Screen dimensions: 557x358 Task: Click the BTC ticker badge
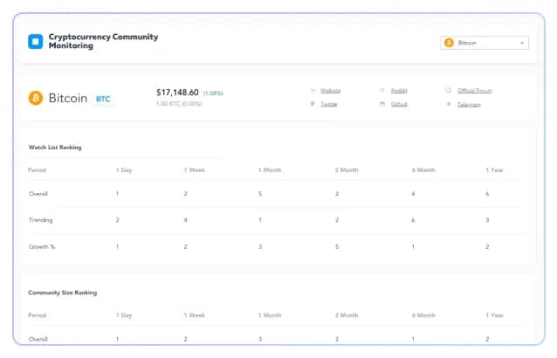click(x=103, y=99)
